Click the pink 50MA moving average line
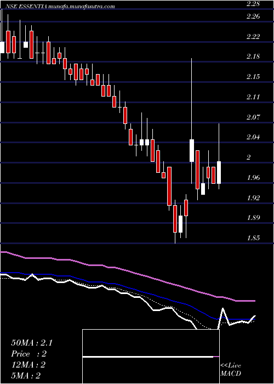The height and width of the screenshot is (384, 274). (127, 270)
